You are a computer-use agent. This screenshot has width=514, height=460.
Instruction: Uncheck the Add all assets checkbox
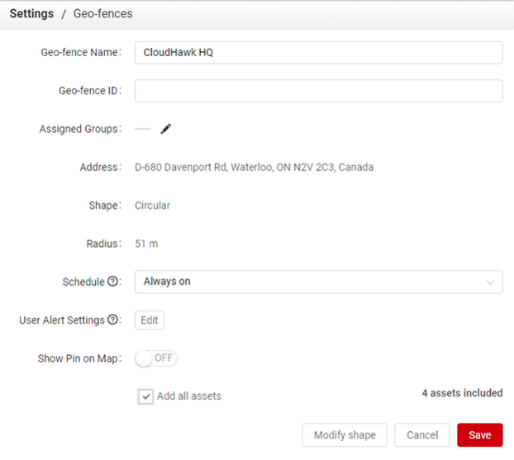tap(145, 396)
